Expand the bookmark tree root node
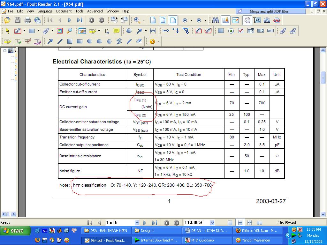327x245 pixels. (5, 51)
